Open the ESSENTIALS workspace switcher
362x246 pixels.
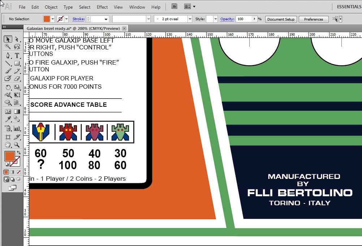pos(349,7)
